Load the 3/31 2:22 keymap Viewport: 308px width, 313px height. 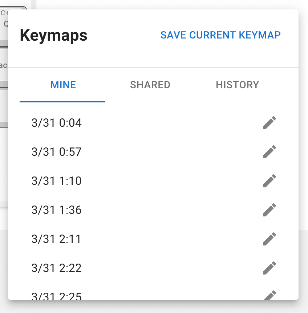pos(57,268)
